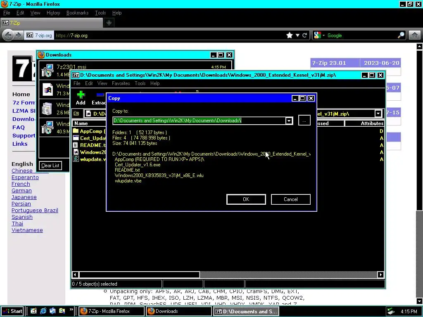Click the partially hidden Extract toolbar button
Image resolution: width=423 pixels, height=317 pixels.
tap(99, 98)
